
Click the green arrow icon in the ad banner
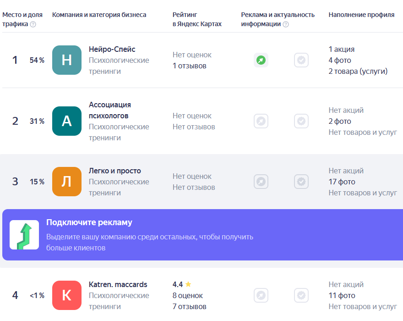(x=24, y=235)
